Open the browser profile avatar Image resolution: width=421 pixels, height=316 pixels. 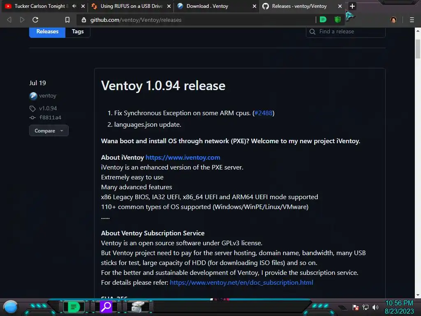[x=393, y=20]
